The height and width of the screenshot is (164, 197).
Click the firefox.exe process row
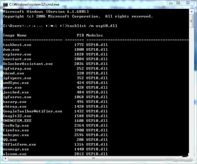pos(55,130)
